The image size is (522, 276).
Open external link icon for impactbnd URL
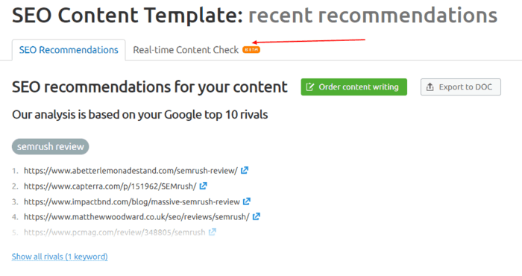click(247, 201)
